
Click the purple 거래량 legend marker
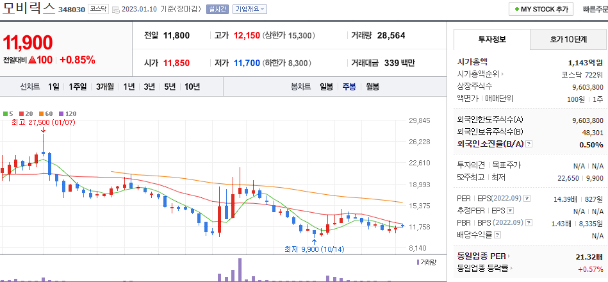[x=418, y=263]
